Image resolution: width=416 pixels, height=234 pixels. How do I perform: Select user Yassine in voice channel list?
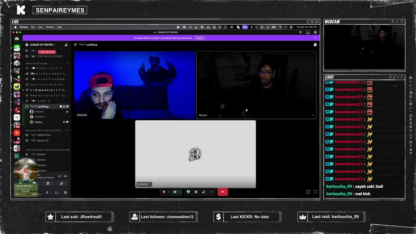(x=49, y=122)
